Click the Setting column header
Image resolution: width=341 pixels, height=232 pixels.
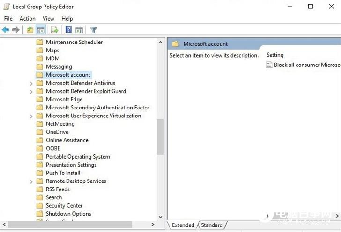click(x=275, y=55)
